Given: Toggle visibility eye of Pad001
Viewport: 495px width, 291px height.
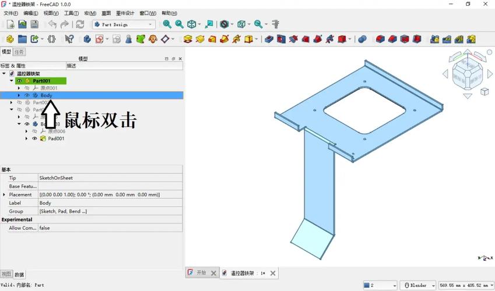Looking at the screenshot, I should coord(34,139).
